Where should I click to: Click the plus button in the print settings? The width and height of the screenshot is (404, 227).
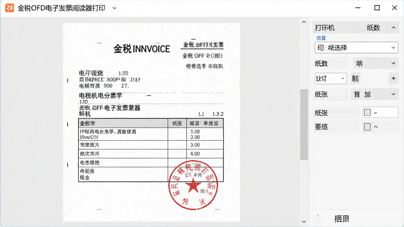tap(393, 78)
